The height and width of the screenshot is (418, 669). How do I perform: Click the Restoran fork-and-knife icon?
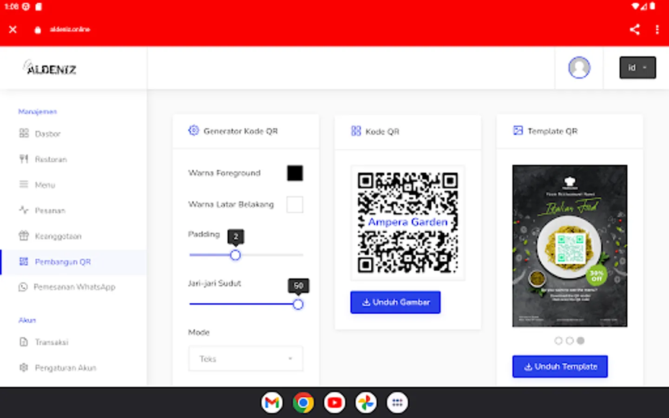pyautogui.click(x=24, y=159)
